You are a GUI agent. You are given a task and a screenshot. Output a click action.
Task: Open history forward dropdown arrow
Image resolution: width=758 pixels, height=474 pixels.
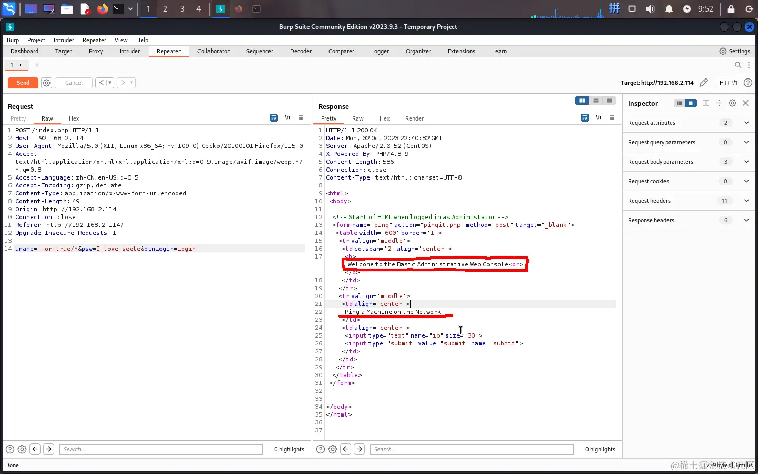(x=131, y=83)
